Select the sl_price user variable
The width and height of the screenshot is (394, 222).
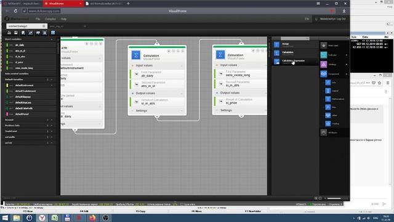19,62
